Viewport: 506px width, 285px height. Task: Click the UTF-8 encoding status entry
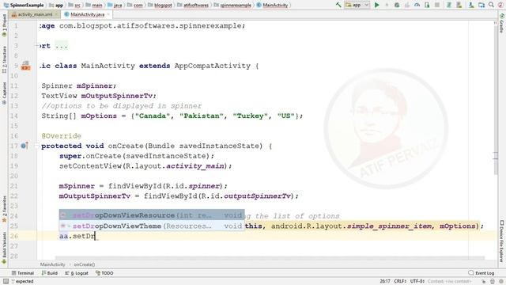click(417, 281)
